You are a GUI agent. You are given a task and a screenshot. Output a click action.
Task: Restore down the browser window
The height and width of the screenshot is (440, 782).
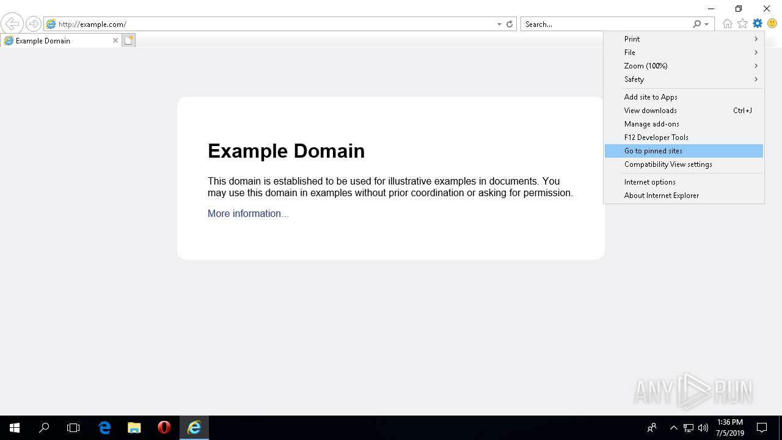pyautogui.click(x=739, y=9)
